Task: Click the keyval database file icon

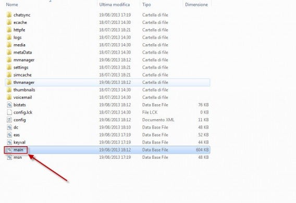Action: coord(9,142)
